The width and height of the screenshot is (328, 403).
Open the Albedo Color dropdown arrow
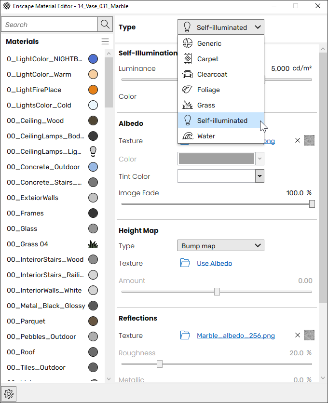260,159
